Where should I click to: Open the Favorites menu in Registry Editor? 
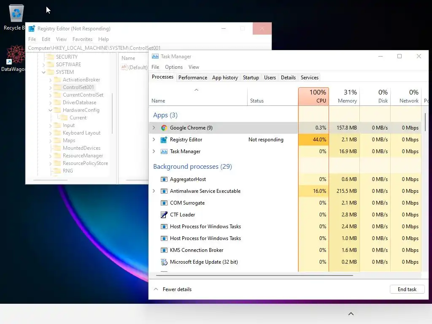click(82, 39)
